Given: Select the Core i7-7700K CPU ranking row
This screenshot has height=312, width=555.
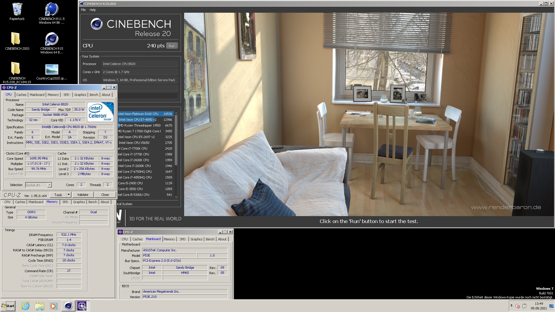Looking at the screenshot, I should point(145,148).
